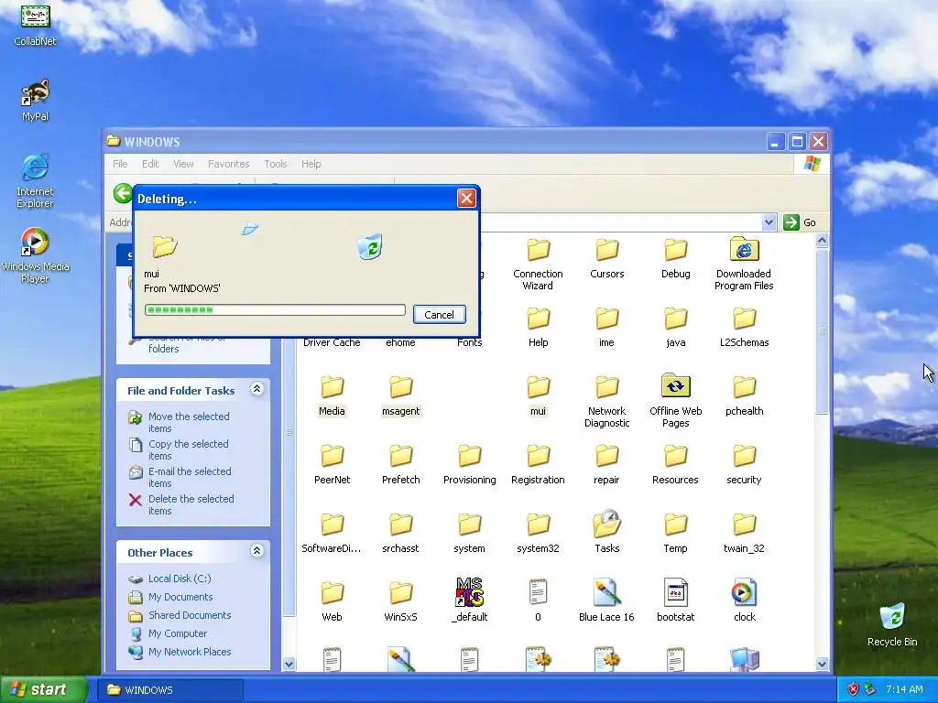Click the deleting progress bar

click(x=275, y=309)
